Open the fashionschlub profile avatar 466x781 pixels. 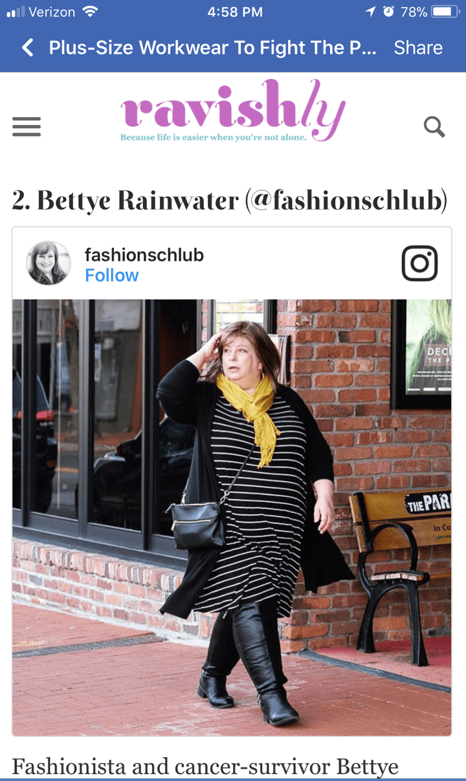49,263
